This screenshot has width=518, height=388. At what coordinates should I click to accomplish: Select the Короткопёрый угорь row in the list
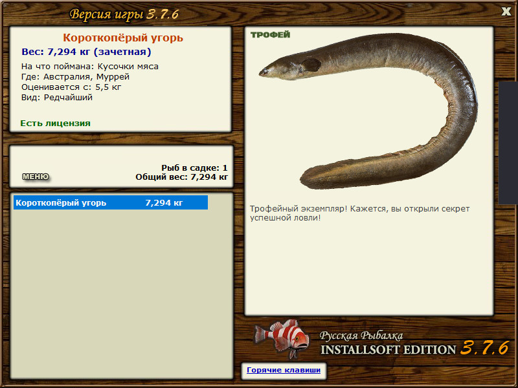pos(111,202)
